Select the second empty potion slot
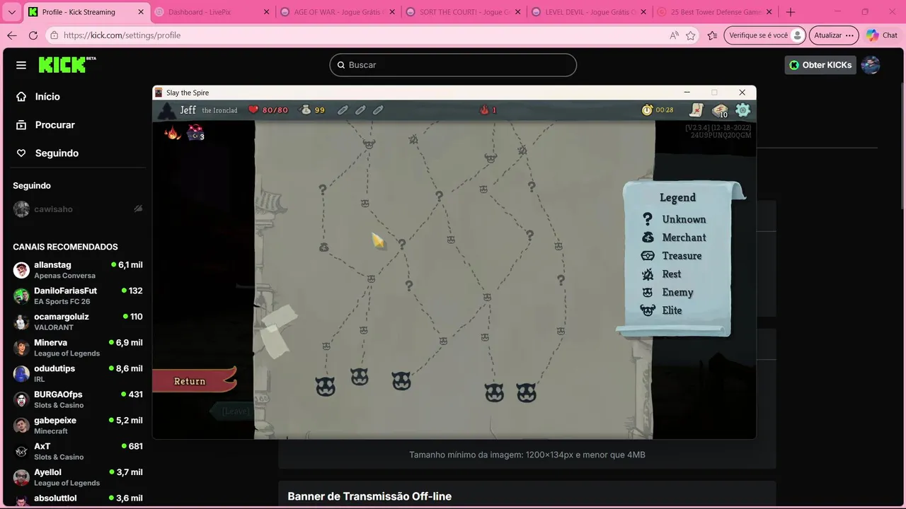The height and width of the screenshot is (509, 906). click(360, 110)
